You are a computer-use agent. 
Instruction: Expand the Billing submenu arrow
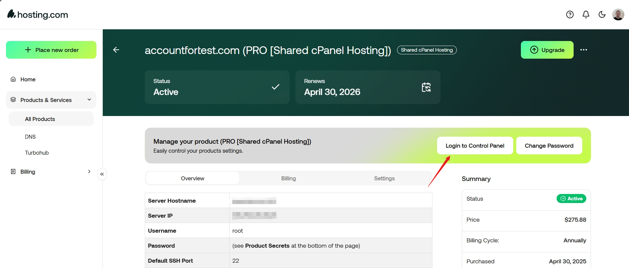(89, 172)
